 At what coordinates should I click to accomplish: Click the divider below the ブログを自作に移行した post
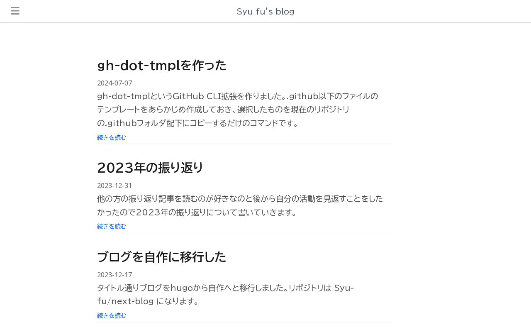click(244, 322)
